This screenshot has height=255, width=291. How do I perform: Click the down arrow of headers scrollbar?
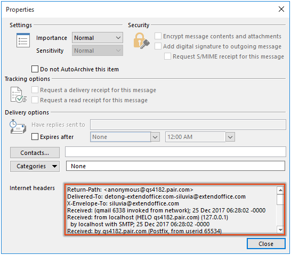coord(280,230)
